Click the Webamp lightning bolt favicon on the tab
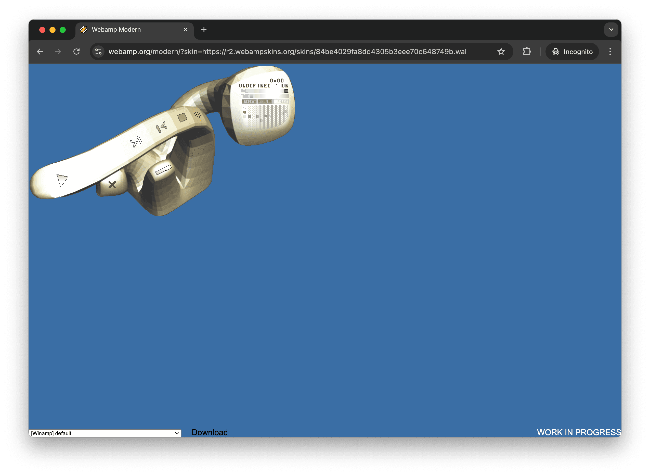Screen dimensions: 650x475 83,29
